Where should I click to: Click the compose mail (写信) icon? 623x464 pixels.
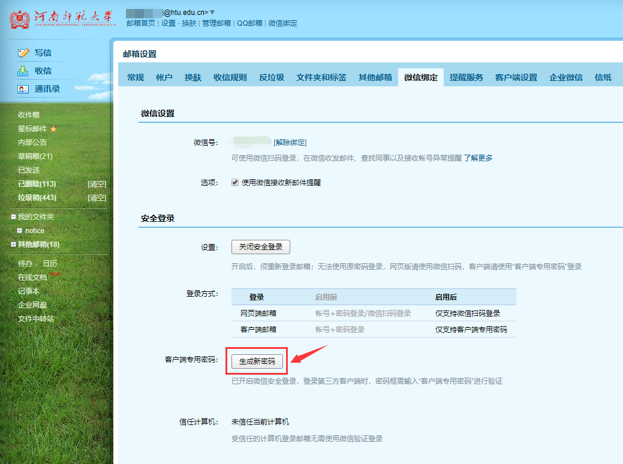(23, 53)
